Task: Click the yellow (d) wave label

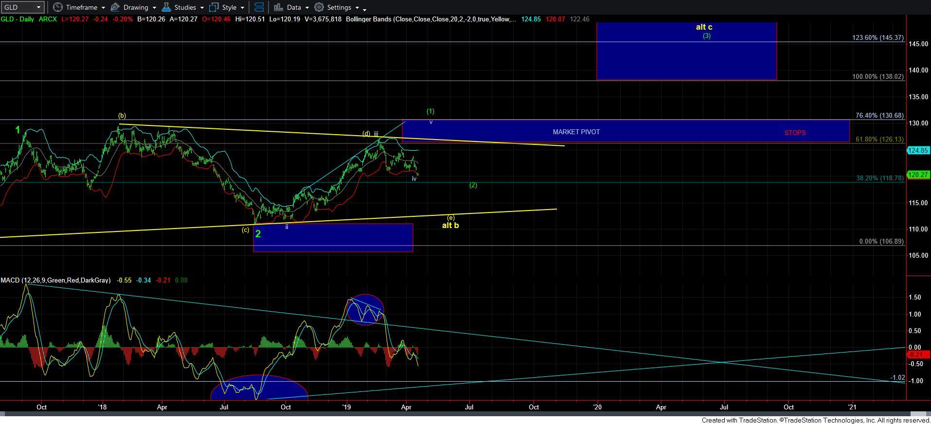Action: click(x=366, y=133)
